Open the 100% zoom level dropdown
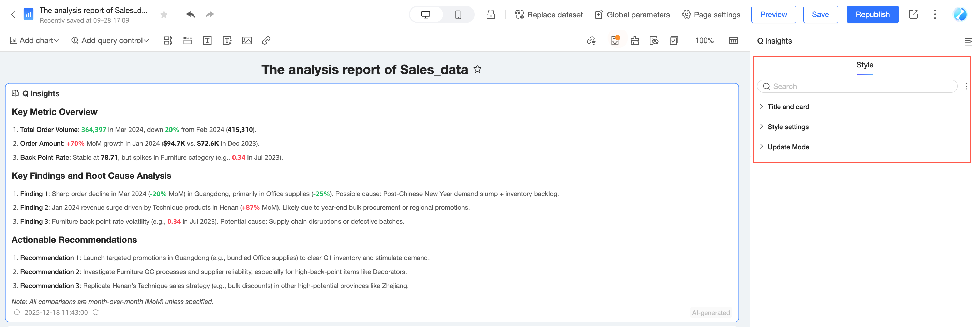This screenshot has width=975, height=327. (707, 40)
